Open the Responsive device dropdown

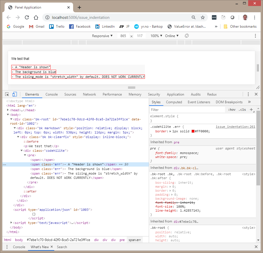pyautogui.click(x=102, y=36)
